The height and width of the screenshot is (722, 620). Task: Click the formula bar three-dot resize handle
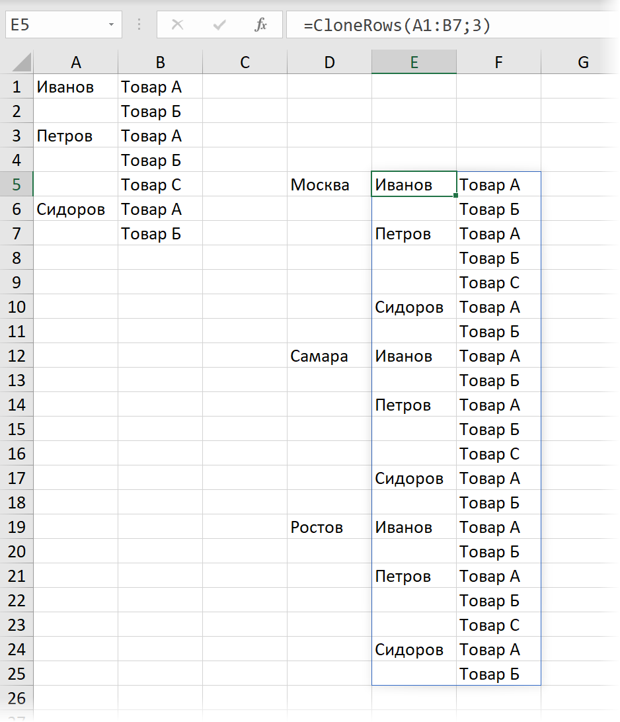pos(139,25)
